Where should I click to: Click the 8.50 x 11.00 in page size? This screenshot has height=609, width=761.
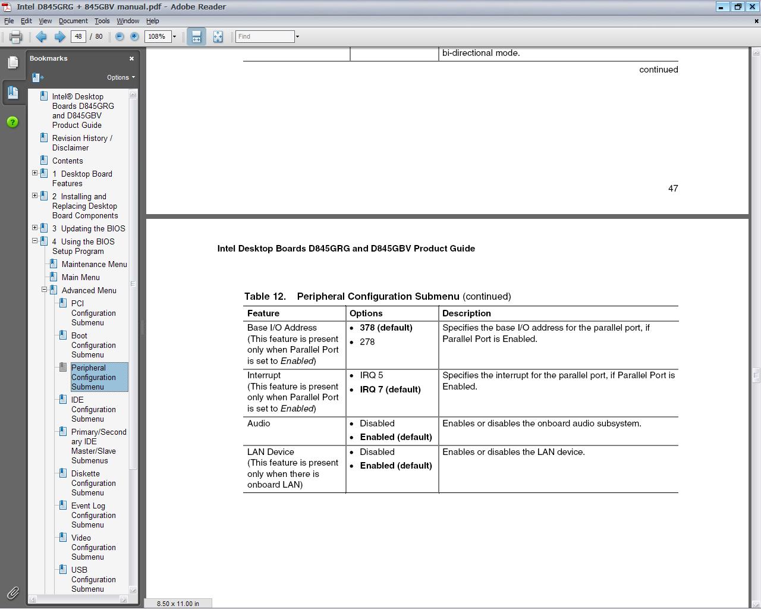pos(178,603)
